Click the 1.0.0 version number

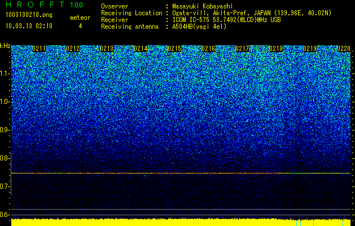coord(76,5)
